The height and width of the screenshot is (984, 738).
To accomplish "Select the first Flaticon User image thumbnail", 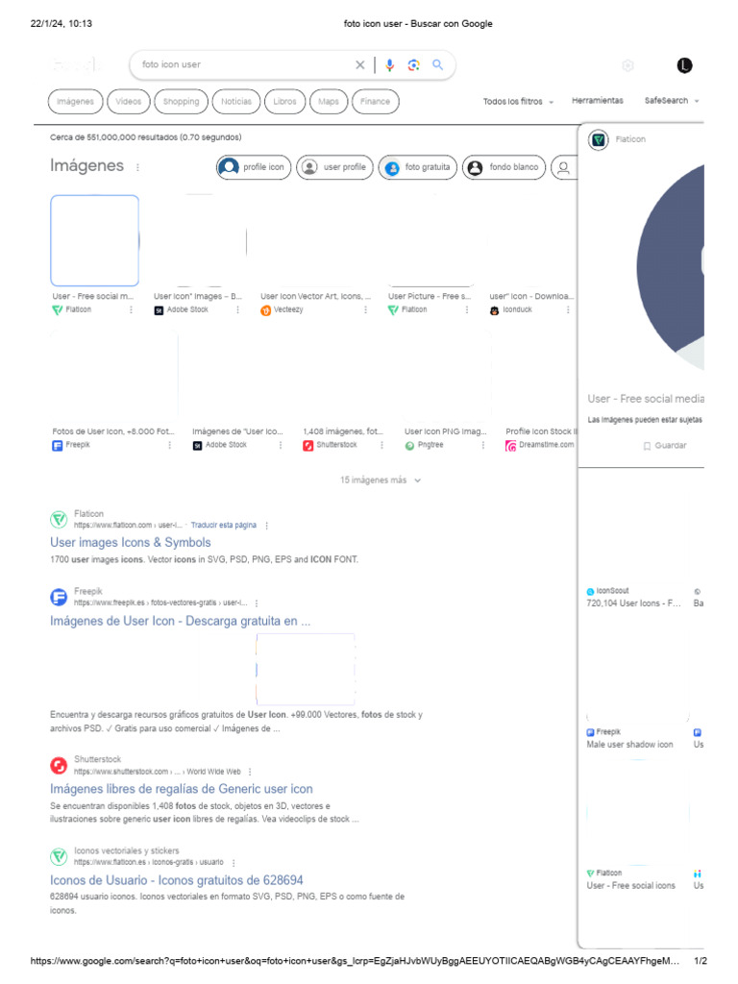I will 95,241.
